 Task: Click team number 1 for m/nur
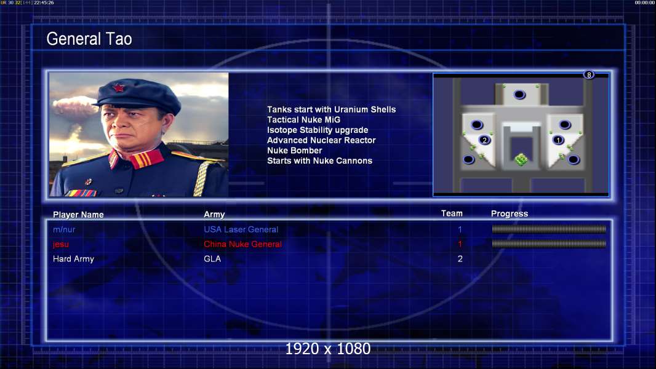tap(460, 229)
